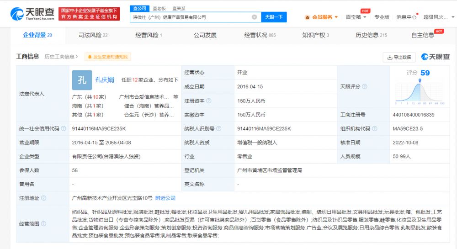This screenshot has height=249, width=457.
Task: Select registration number 440108400016839
Action: point(413,115)
